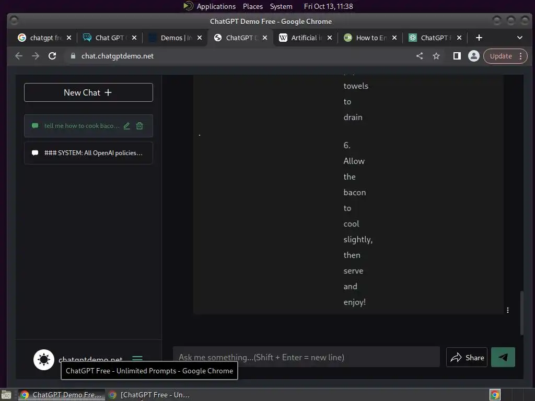
Task: Close the 'Artificial i' tab
Action: point(330,38)
